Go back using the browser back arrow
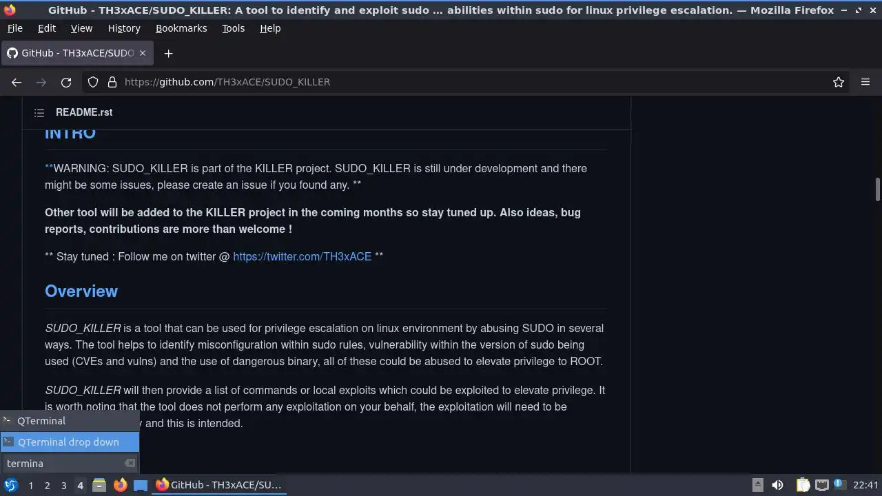The image size is (882, 496). (x=17, y=82)
